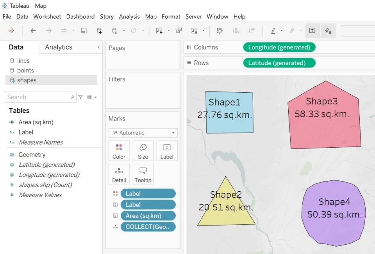Open the new worksheet dropdown arrow
Screen dimensions: 375x254
[169, 30]
